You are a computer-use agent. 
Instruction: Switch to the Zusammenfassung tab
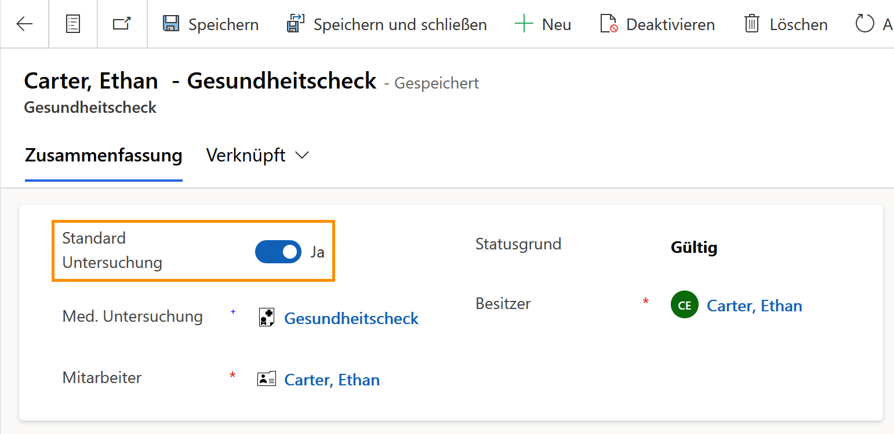point(103,155)
